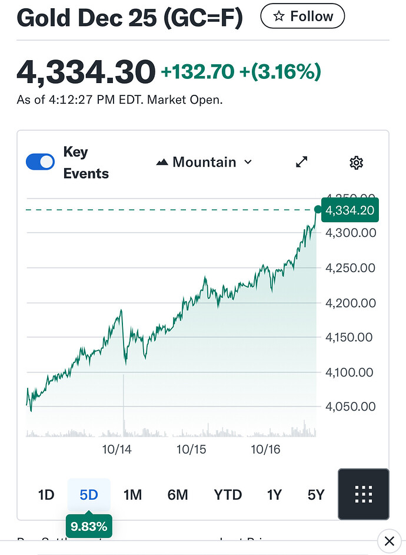Show year-to-date YTD range
The image size is (406, 555).
[228, 495]
